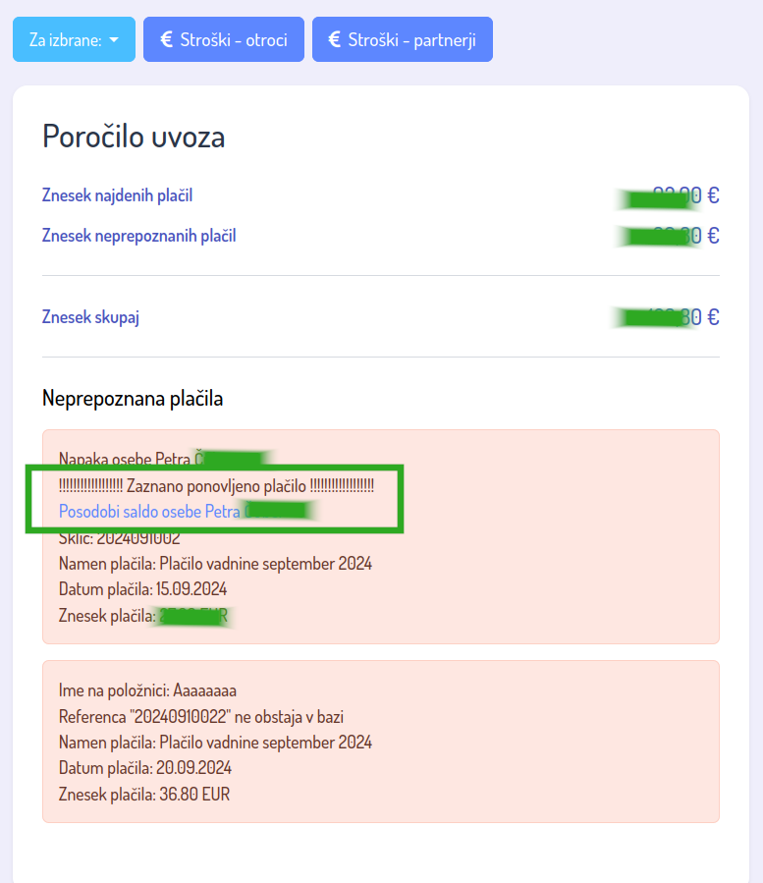Click the payment date 20.09.2024 line
763x883 pixels.
click(x=144, y=768)
